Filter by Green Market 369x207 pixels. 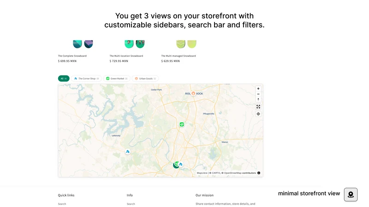click(x=117, y=79)
